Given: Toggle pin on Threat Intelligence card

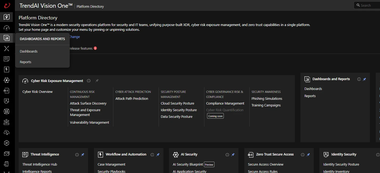Looking at the screenshot, I should (x=82, y=155).
